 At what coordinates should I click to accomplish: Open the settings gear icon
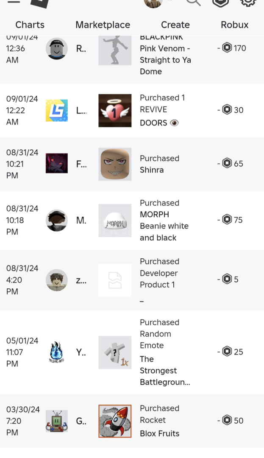point(248,2)
